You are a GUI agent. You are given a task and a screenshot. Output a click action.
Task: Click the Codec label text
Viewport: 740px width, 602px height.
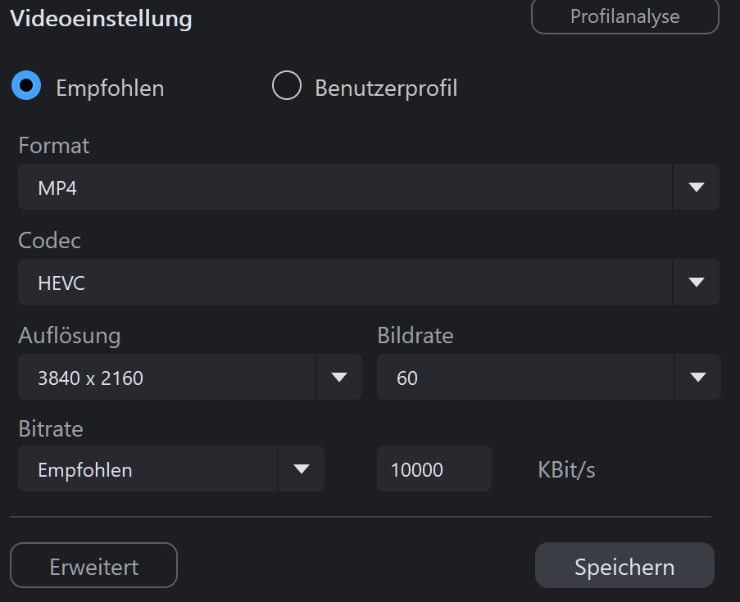pyautogui.click(x=50, y=241)
